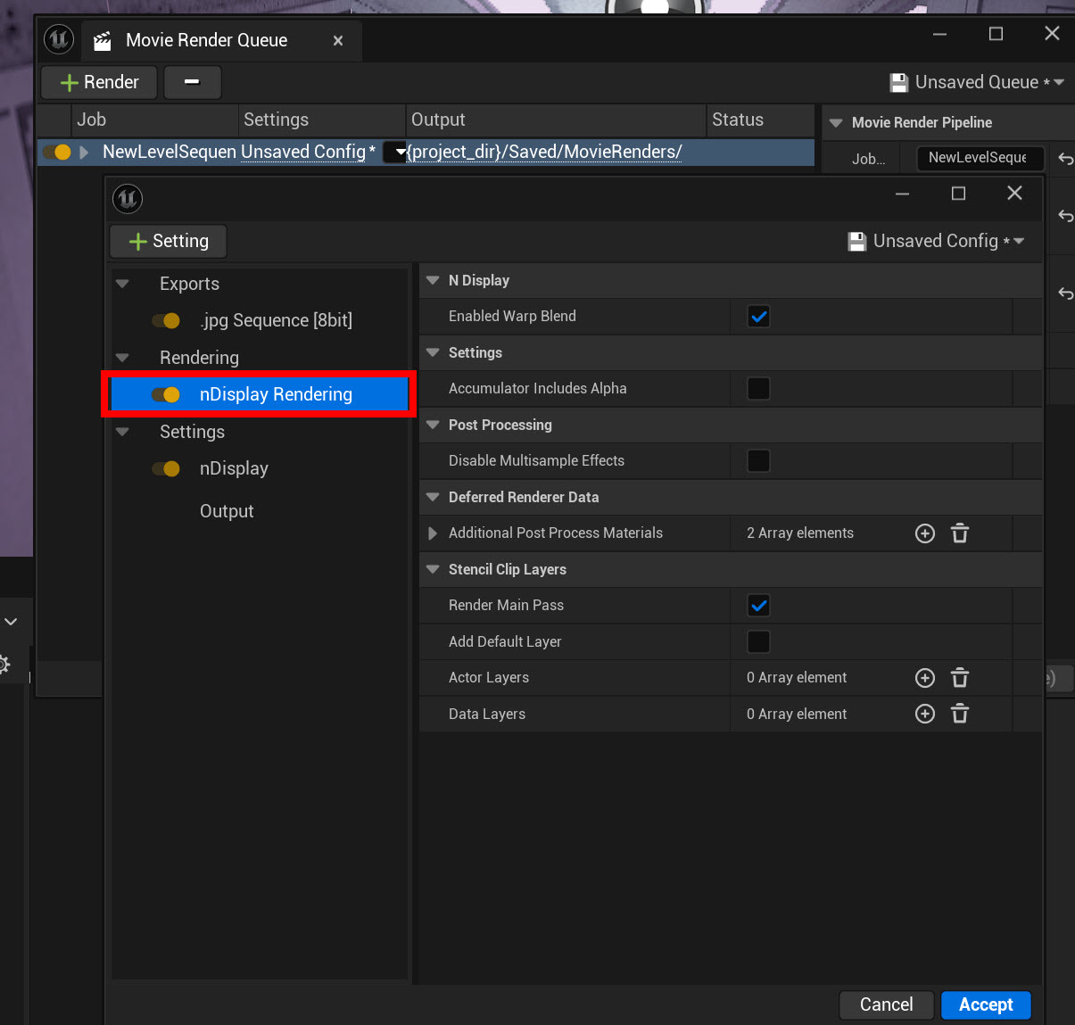
Task: Open the config preset dropdown arrow in job row
Action: pyautogui.click(x=395, y=152)
